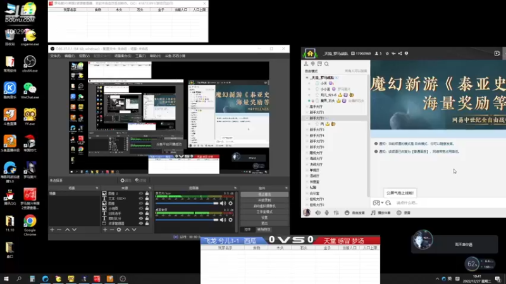The image size is (506, 284).
Task: Open emoji dropdown arrow beside YY chat input
Action: pyautogui.click(x=382, y=203)
